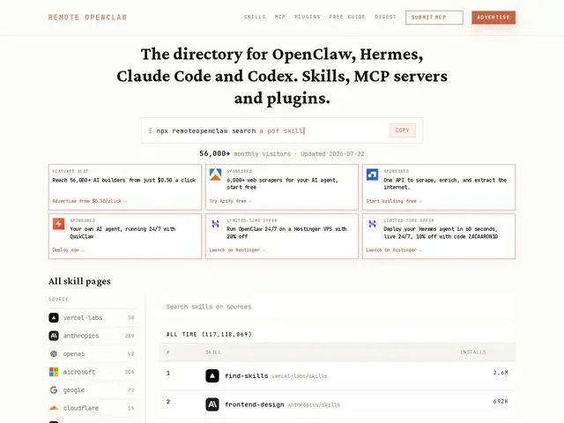Viewport: 564px width, 423px height.
Task: Click the cloudflare logo icon
Action: [x=54, y=408]
